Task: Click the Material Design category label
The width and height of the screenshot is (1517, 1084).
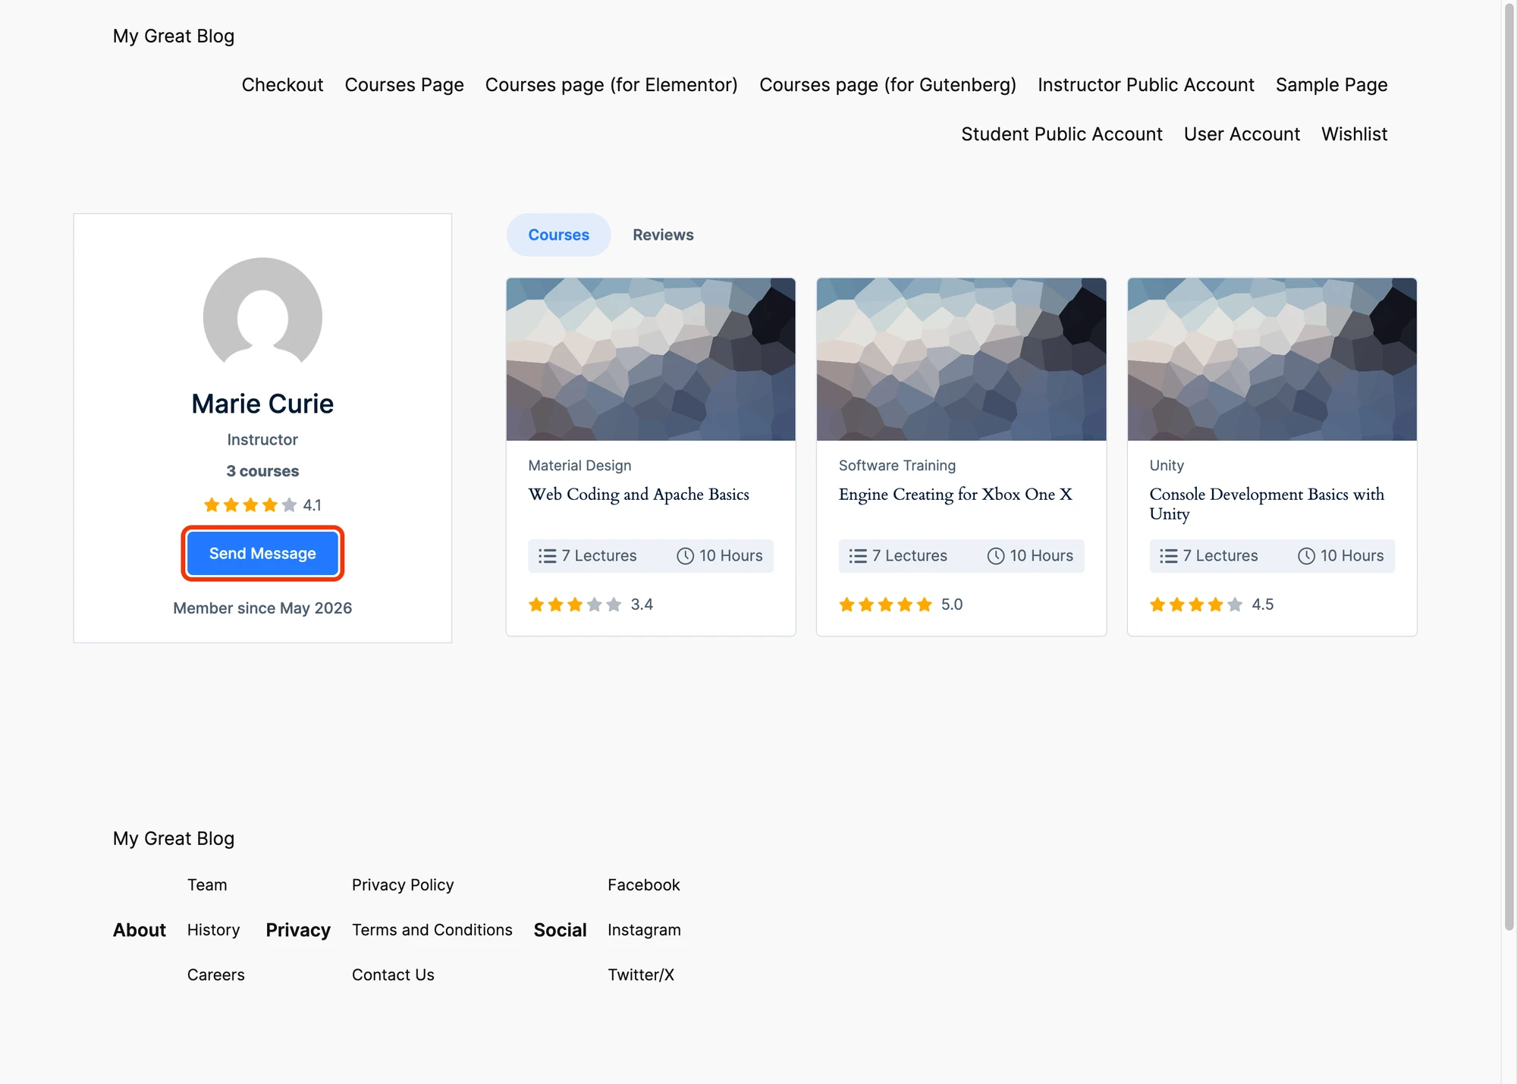Action: coord(579,466)
